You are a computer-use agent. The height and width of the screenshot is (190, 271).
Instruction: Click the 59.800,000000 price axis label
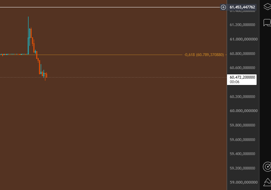click(x=242, y=125)
